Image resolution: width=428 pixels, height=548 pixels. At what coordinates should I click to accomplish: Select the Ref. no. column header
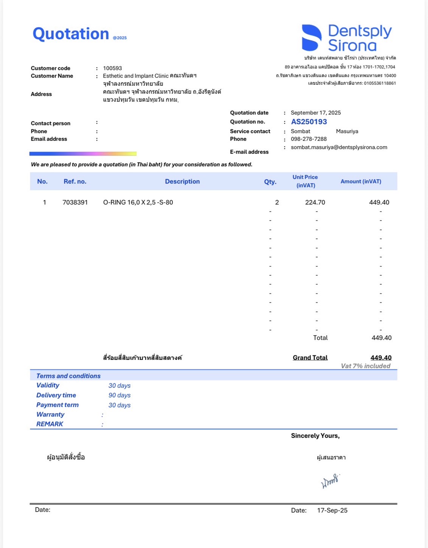coord(75,182)
